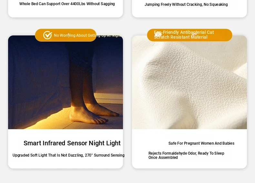Open the night light feet photo

click(x=66, y=82)
